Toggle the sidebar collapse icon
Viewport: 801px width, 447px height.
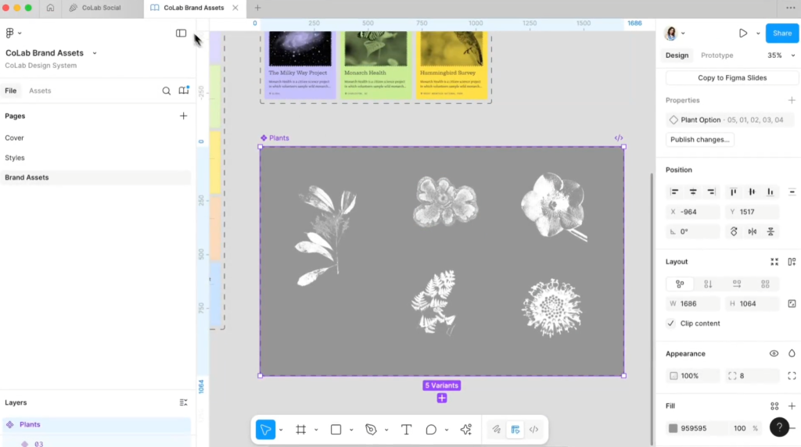tap(181, 33)
